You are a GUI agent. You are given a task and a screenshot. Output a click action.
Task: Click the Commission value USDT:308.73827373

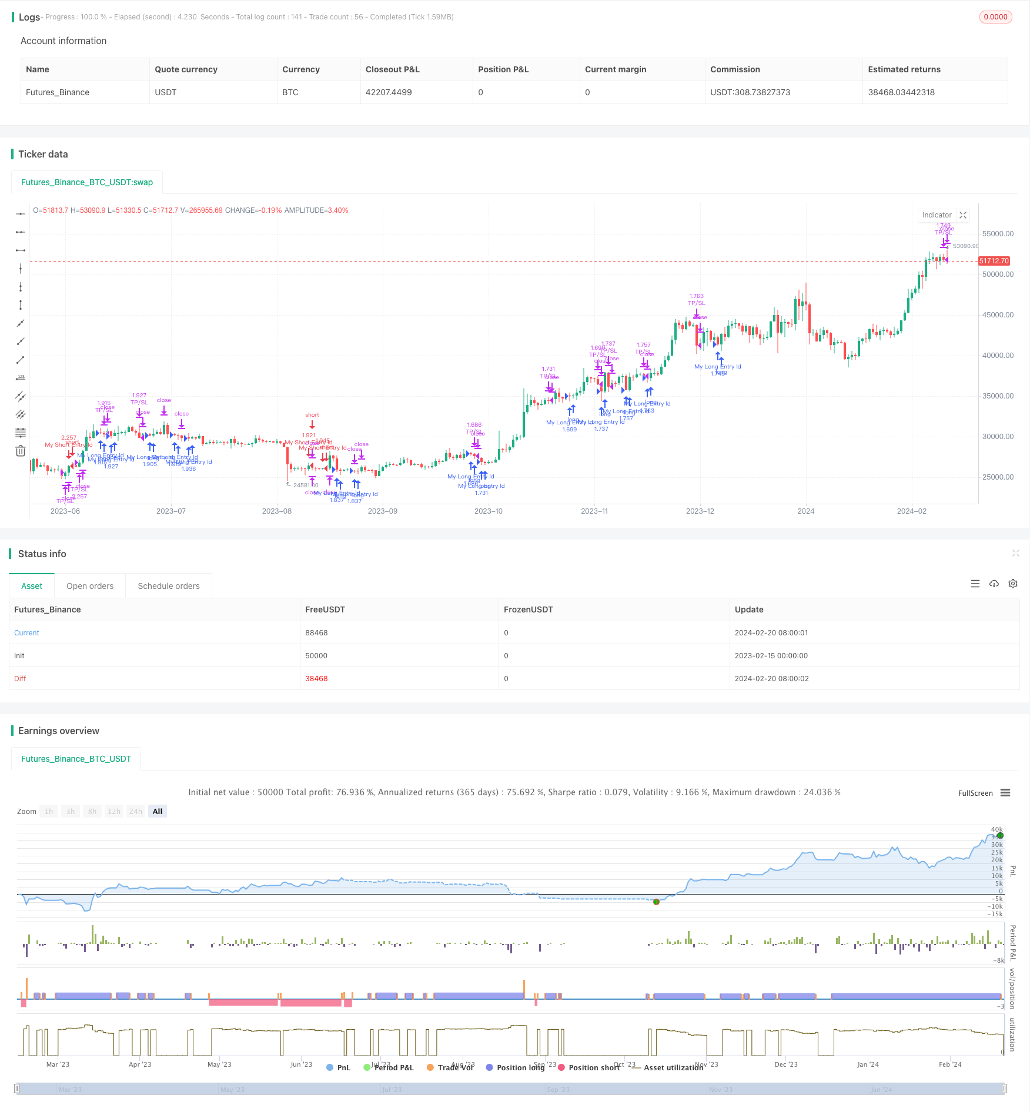(750, 92)
